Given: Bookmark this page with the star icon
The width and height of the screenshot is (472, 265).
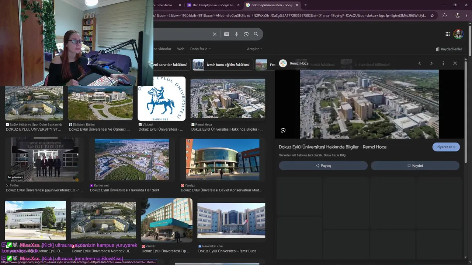Looking at the screenshot, I should 432,15.
